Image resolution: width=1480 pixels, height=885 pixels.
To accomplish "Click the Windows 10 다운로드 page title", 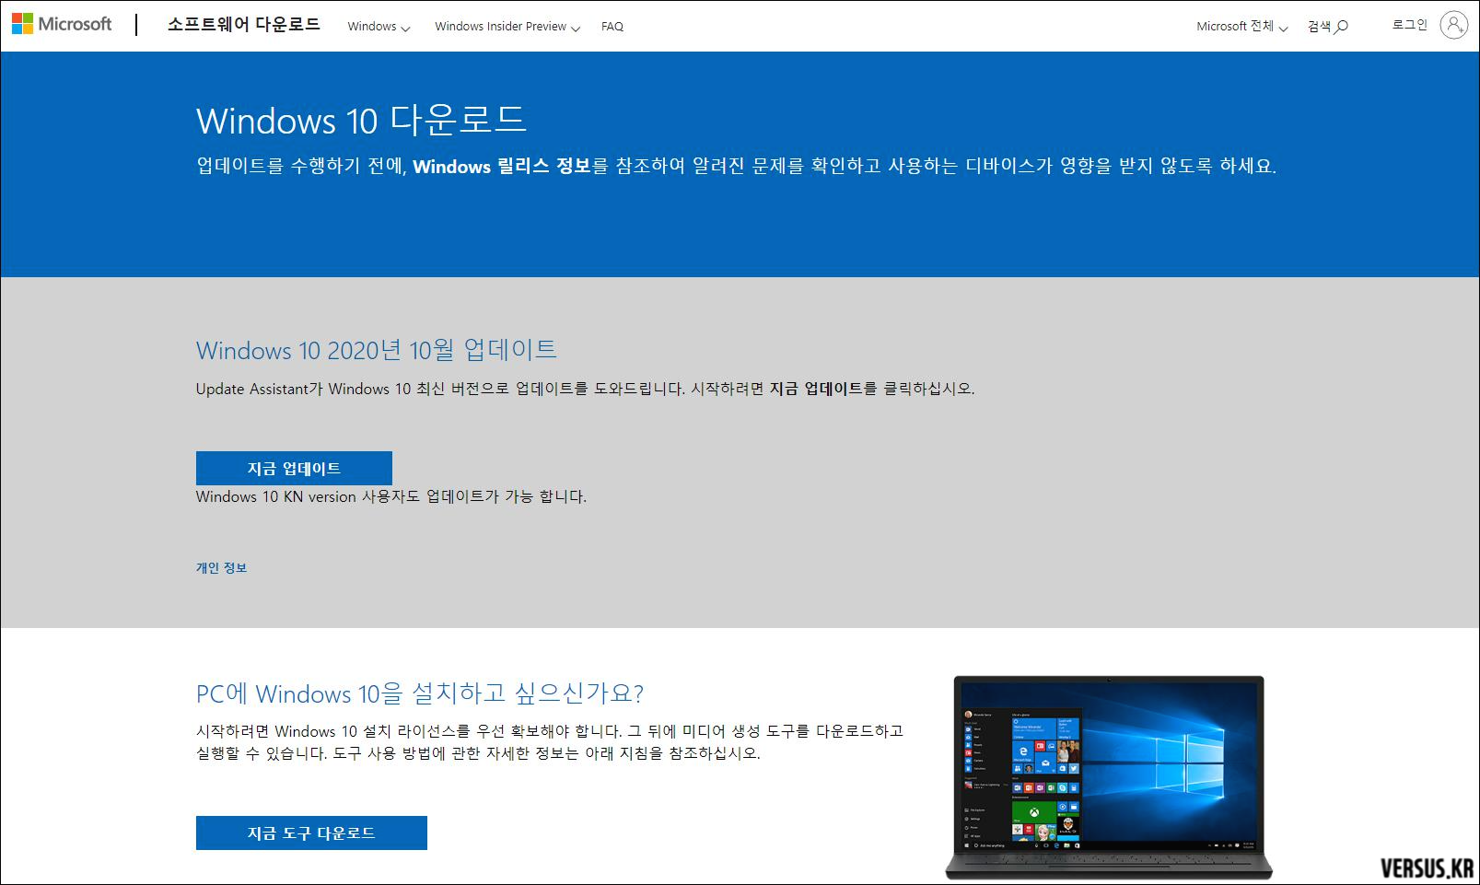I will [361, 121].
